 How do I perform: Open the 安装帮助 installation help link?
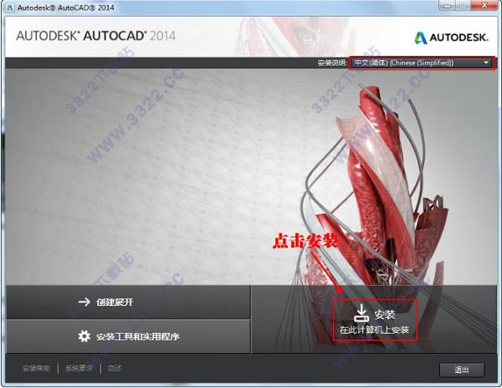click(36, 369)
